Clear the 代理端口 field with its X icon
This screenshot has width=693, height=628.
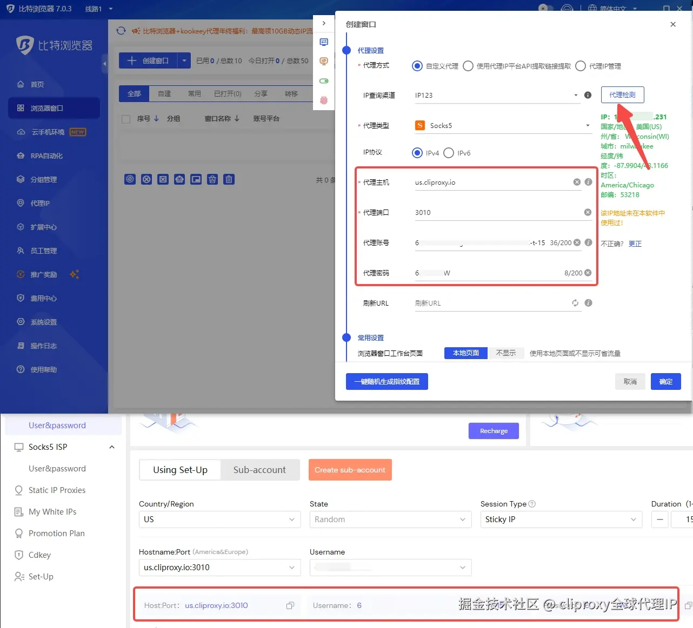[588, 212]
